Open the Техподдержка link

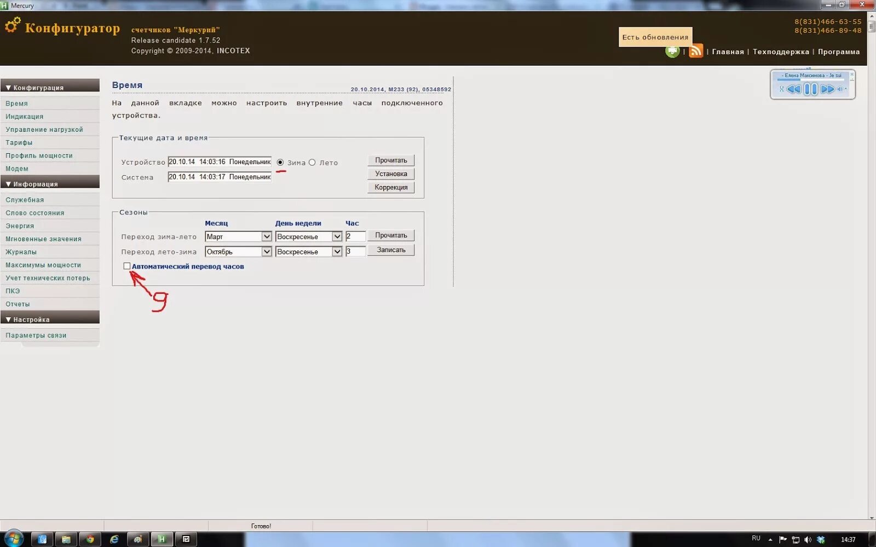click(x=781, y=52)
